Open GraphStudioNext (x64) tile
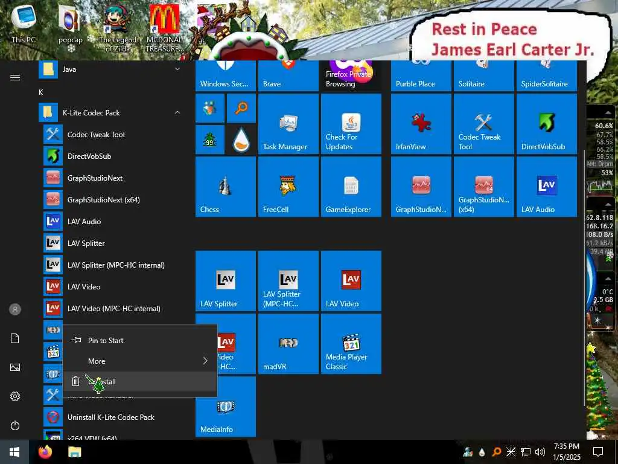 tap(483, 186)
